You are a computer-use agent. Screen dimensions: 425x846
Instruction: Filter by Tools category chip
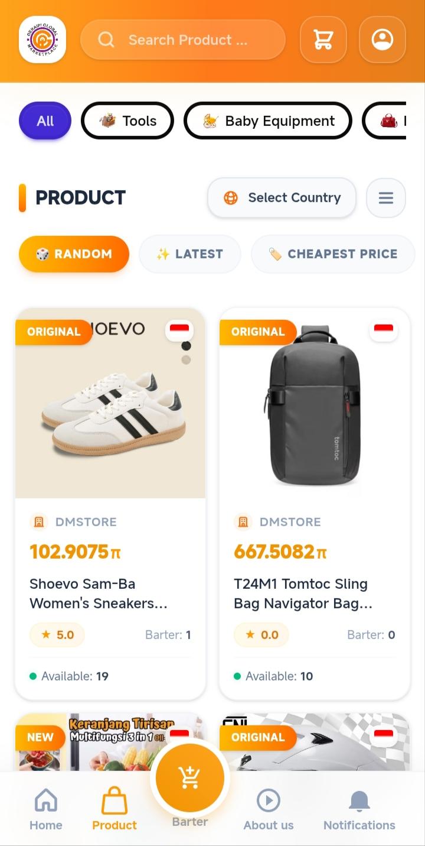[127, 121]
